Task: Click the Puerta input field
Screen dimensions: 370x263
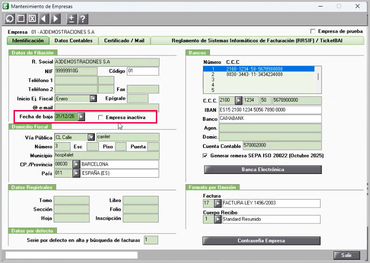Action: [154, 146]
